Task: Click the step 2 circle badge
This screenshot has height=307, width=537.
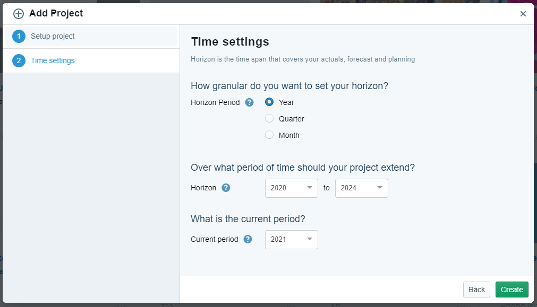Action: [19, 60]
